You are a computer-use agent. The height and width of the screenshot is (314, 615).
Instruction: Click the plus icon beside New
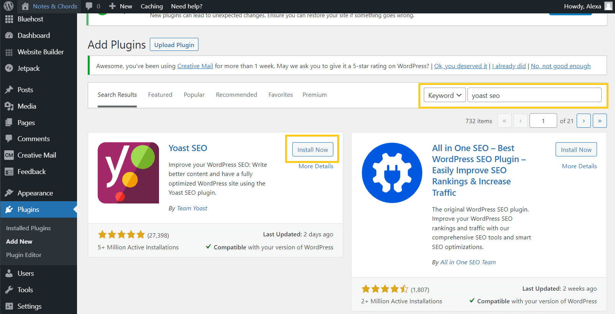pos(112,6)
